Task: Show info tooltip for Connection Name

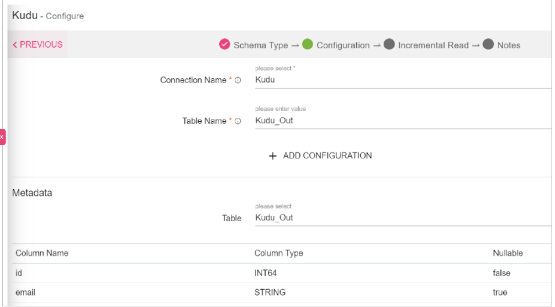Action: pos(238,80)
